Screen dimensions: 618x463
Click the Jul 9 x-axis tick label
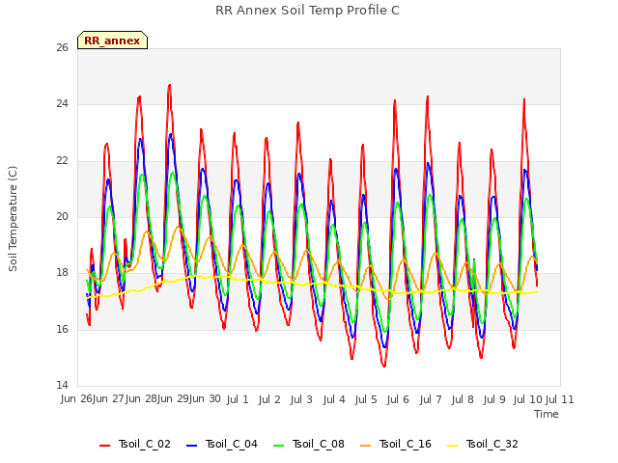click(494, 399)
